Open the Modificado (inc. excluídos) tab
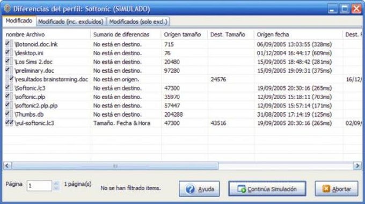Image resolution: width=365 pixels, height=204 pixels. click(x=71, y=21)
